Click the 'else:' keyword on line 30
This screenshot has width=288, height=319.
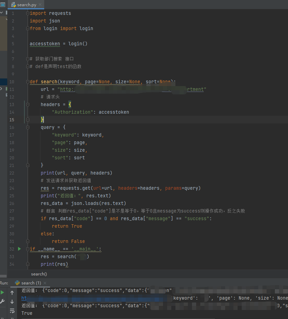(48, 234)
